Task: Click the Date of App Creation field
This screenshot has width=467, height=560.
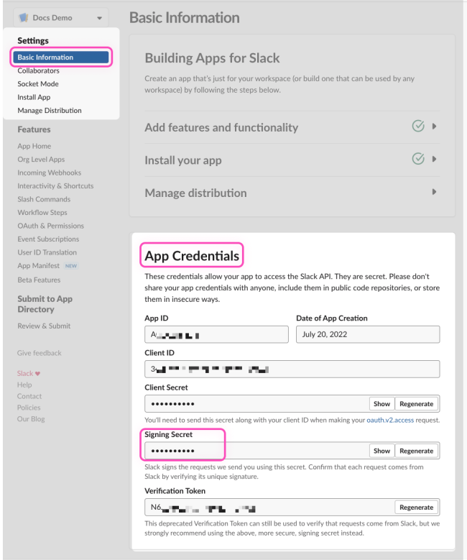Action: (367, 334)
